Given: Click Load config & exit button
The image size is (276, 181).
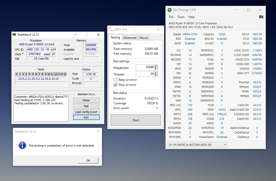Looking at the screenshot, I should (x=86, y=112).
